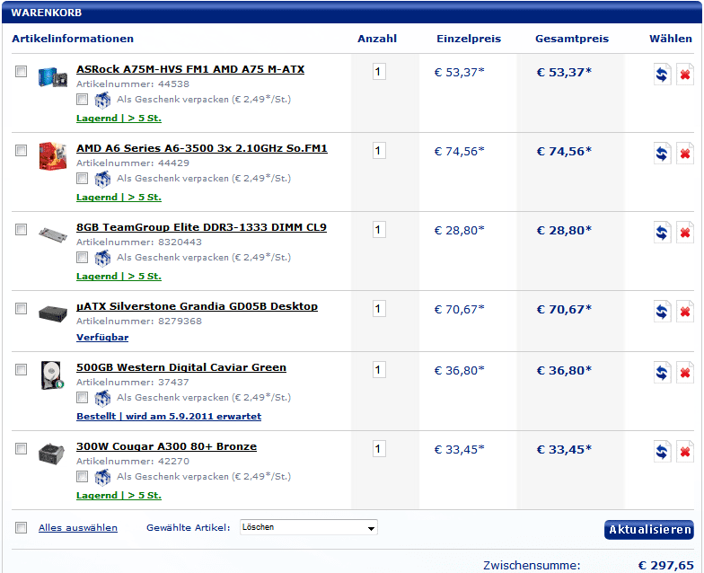Click refresh icon for ASRock A75M-HVS row
This screenshot has height=573, width=704.
(662, 75)
